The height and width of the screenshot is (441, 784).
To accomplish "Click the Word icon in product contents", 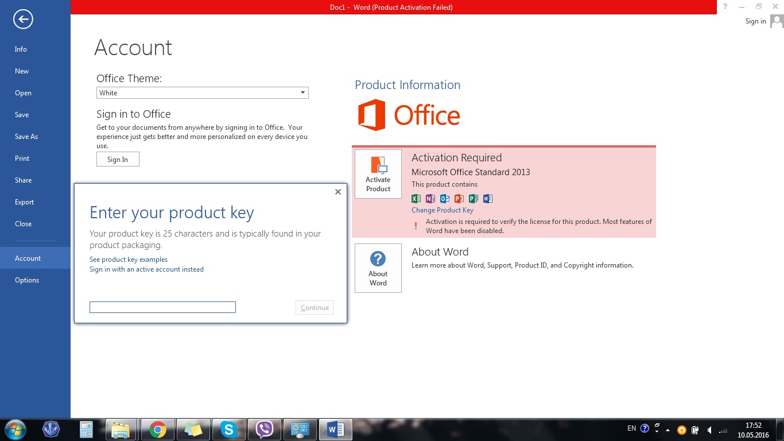I will pyautogui.click(x=487, y=199).
